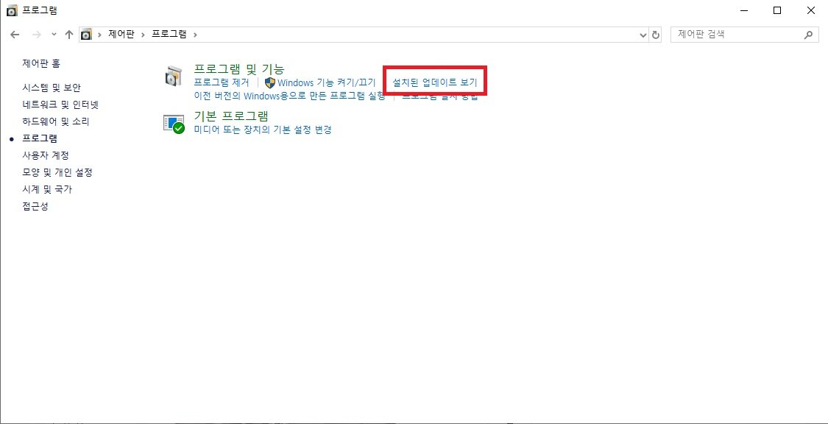This screenshot has width=828, height=424.
Task: Click the up-one-level arrow button
Action: pyautogui.click(x=68, y=35)
